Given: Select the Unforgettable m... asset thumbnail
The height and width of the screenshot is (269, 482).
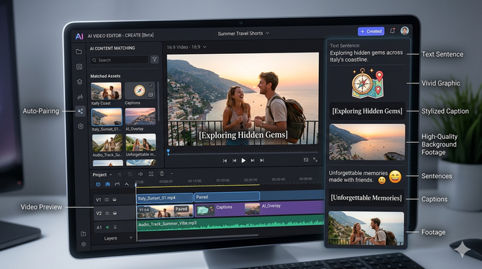Looking at the screenshot, I should [141, 142].
